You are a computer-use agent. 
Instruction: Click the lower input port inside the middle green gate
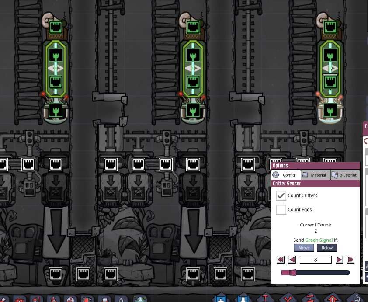[193, 82]
